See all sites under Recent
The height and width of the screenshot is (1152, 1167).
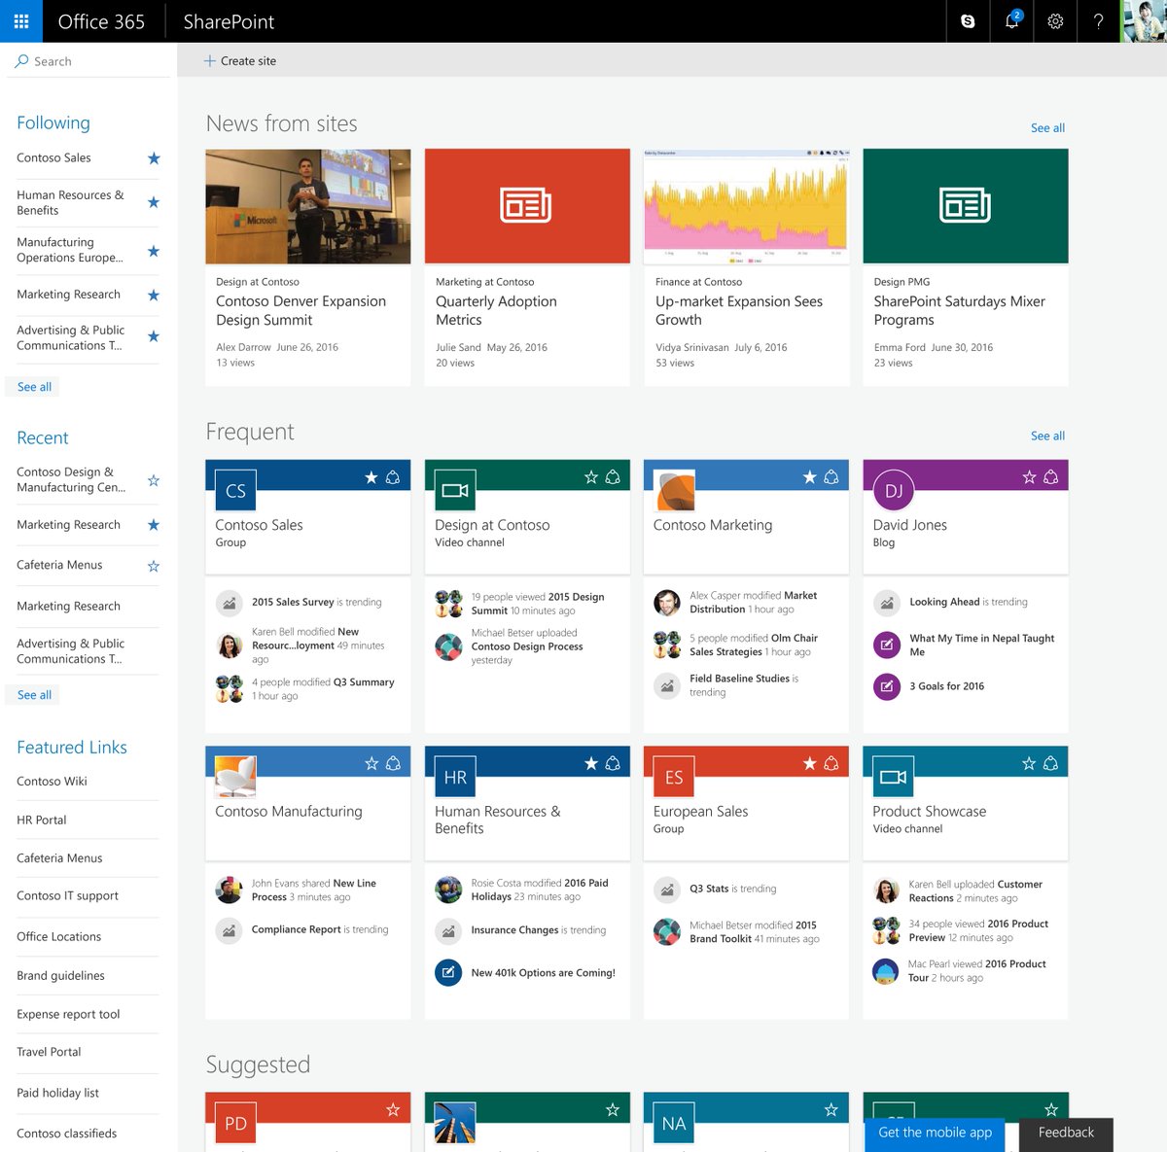pos(34,695)
